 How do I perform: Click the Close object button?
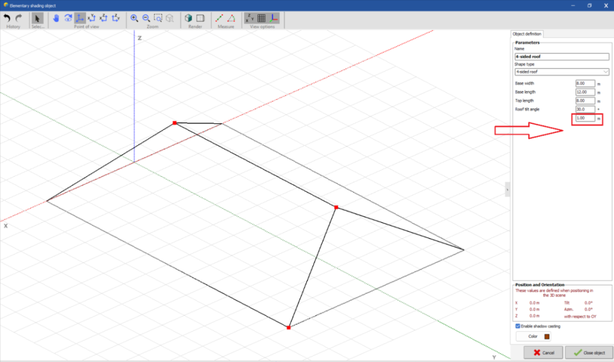point(588,353)
